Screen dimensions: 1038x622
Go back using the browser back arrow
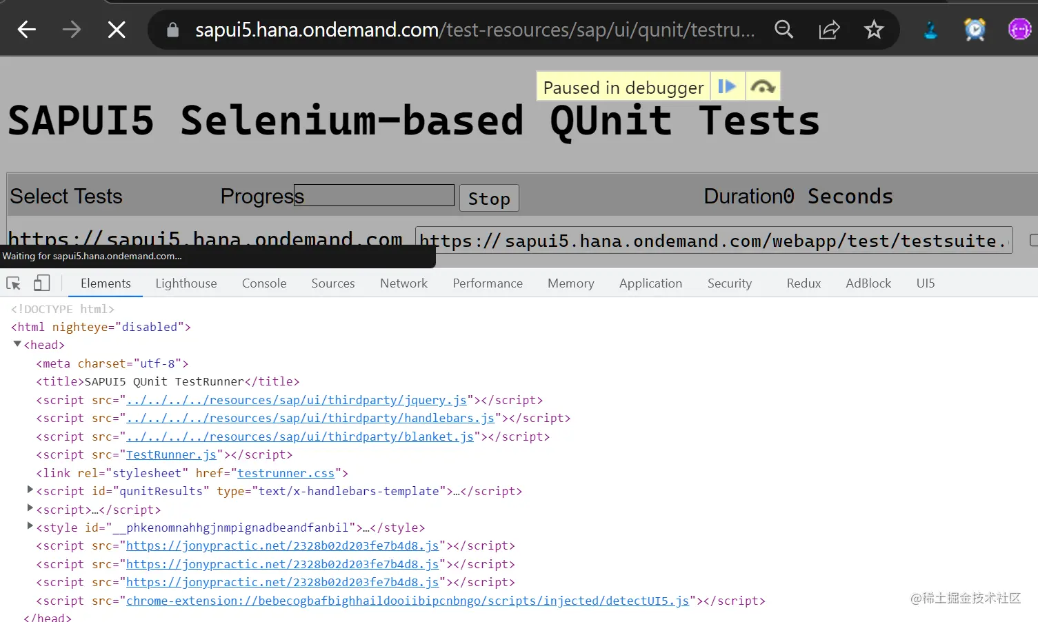pos(27,30)
